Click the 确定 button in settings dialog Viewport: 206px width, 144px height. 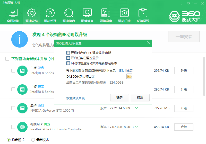click(119, 98)
